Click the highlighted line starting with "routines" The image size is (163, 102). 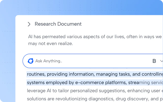click(94, 74)
